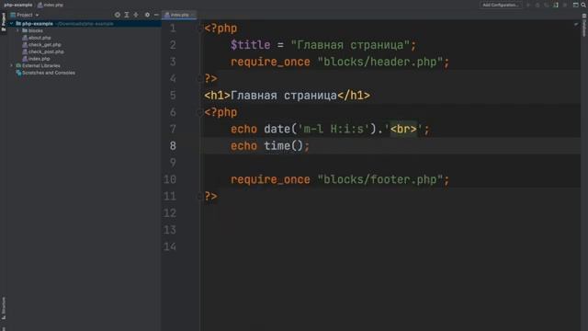
Task: Expand the blocks folder arrow
Action: [17, 30]
